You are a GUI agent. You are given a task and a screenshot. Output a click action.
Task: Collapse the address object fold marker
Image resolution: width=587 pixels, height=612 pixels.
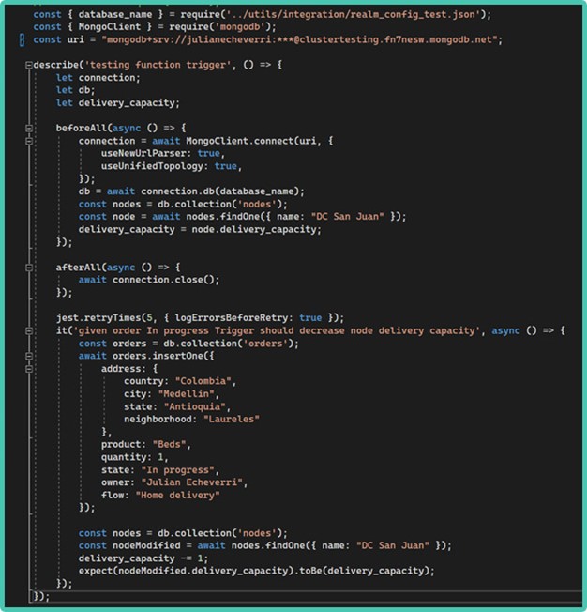[x=28, y=369]
